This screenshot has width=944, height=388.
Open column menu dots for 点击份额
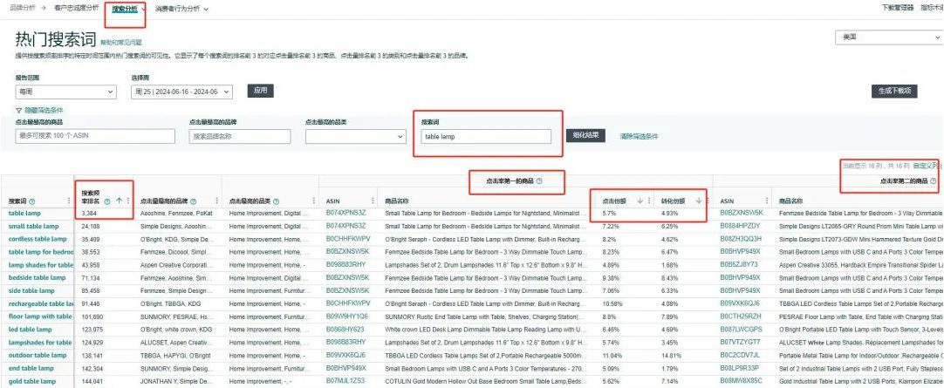[648, 201]
